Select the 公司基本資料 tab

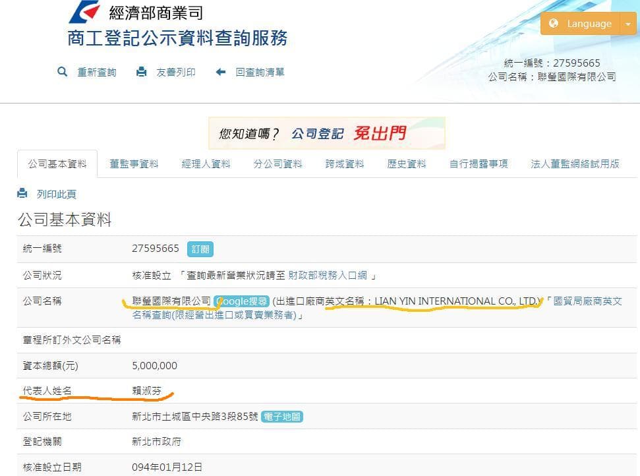coord(57,164)
